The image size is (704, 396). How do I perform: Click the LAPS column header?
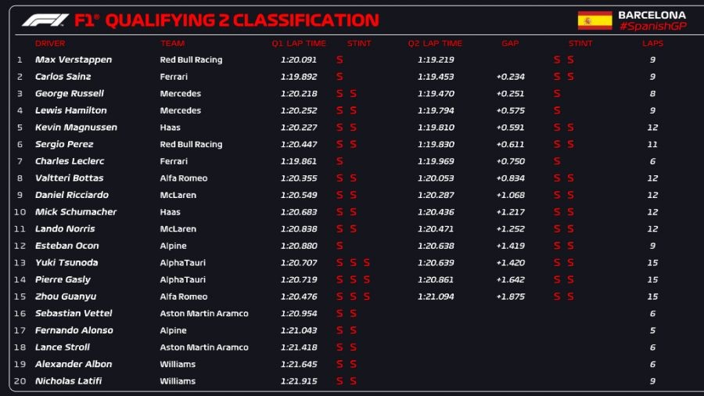click(652, 43)
